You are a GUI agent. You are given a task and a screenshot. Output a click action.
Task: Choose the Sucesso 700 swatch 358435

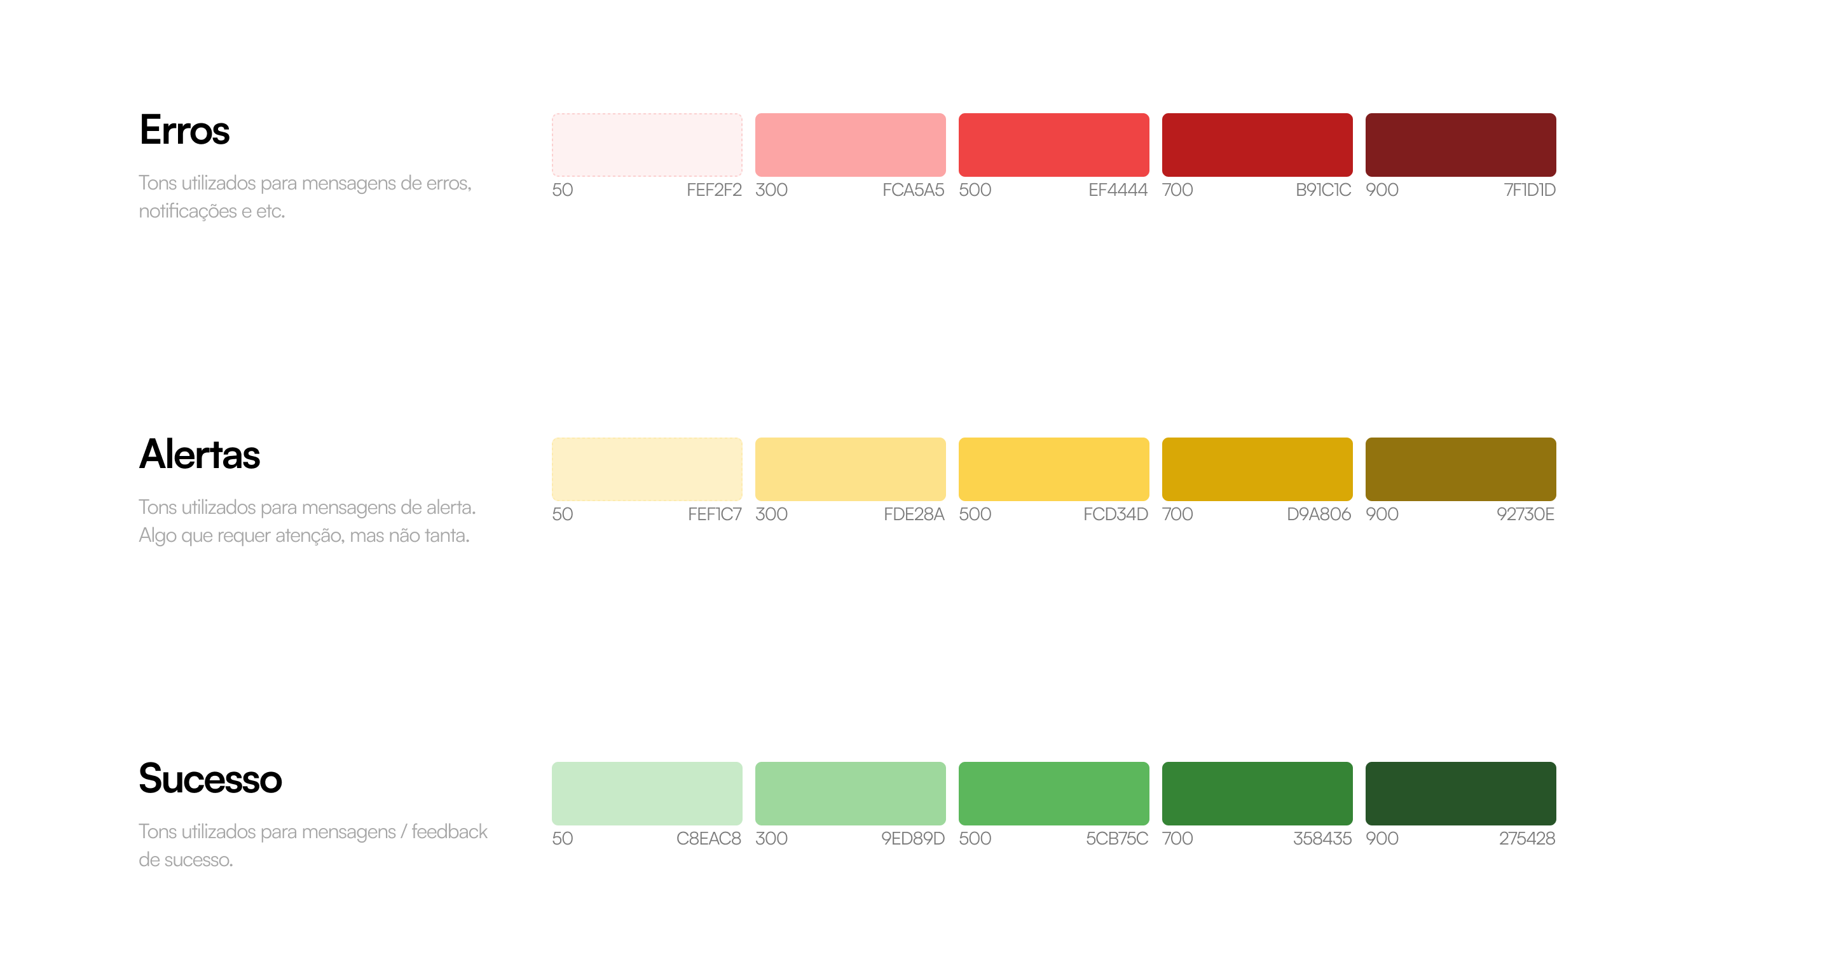pos(1257,793)
